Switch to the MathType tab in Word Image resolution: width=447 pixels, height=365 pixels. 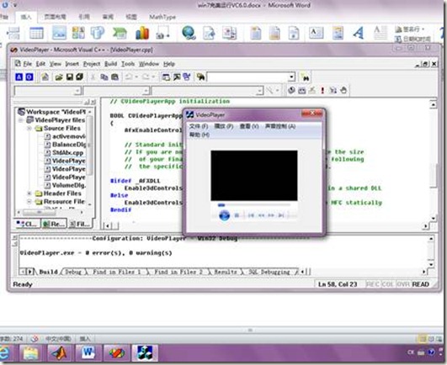coord(162,17)
